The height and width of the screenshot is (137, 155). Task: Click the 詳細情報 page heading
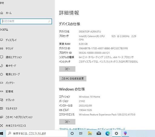tap(69, 13)
